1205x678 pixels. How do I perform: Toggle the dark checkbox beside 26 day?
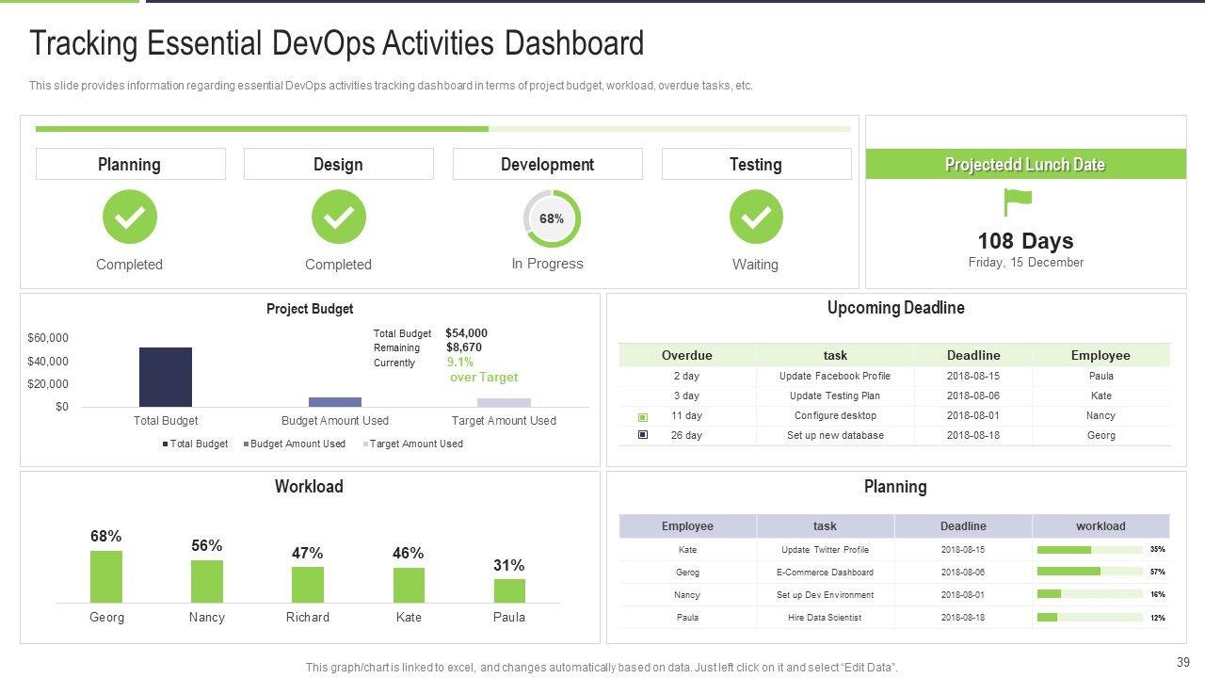click(643, 435)
